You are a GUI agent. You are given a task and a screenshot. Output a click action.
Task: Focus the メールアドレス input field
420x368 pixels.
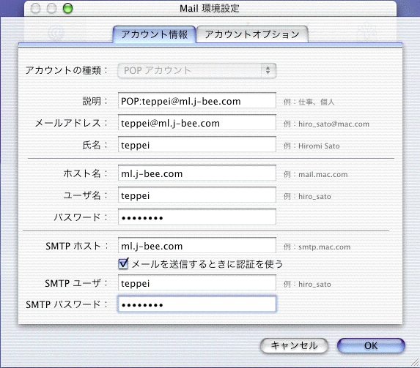click(x=197, y=123)
